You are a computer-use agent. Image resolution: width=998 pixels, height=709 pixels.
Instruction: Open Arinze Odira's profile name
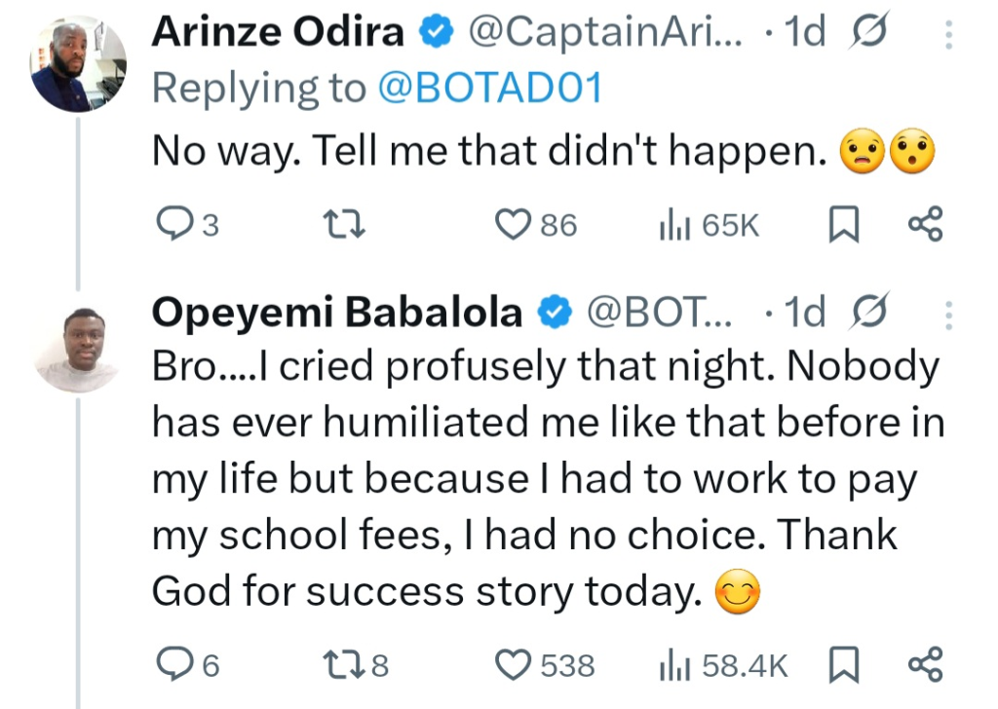278,33
